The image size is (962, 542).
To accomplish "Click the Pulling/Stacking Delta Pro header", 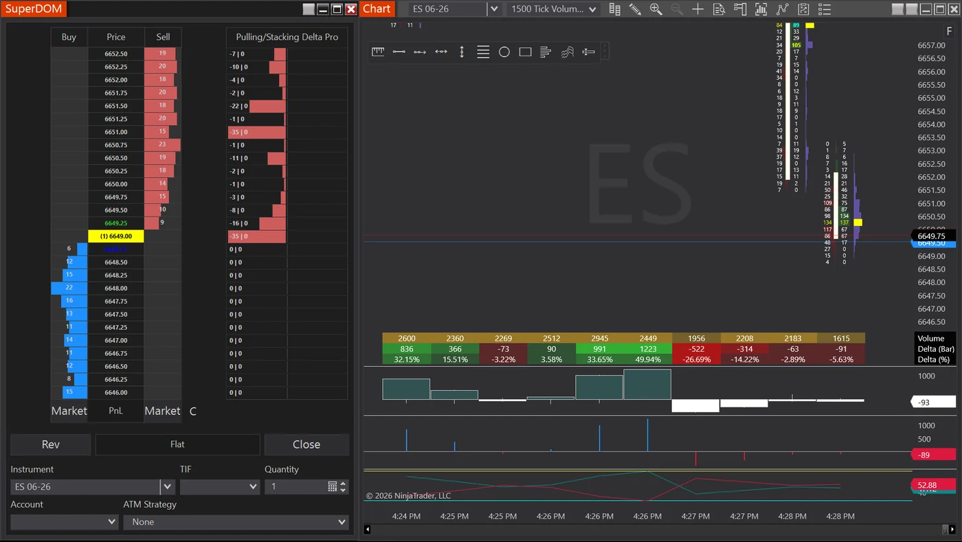I will 287,37.
